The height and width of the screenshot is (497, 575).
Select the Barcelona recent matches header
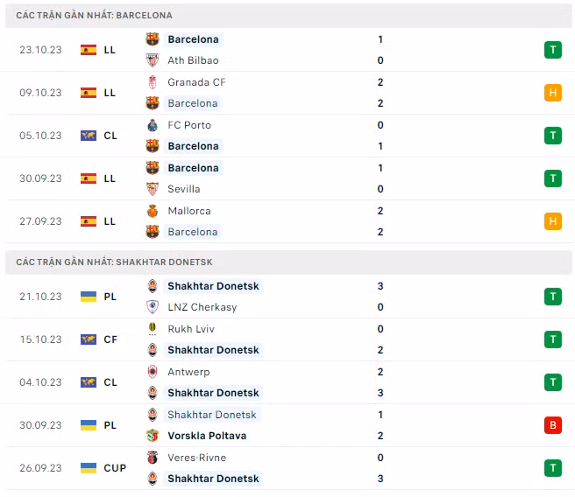pyautogui.click(x=95, y=16)
